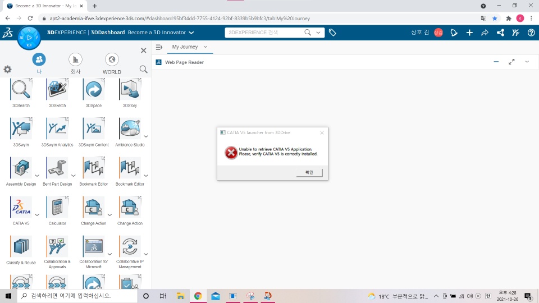The image size is (539, 303).
Task: Click the browser address bar
Action: pyautogui.click(x=261, y=19)
